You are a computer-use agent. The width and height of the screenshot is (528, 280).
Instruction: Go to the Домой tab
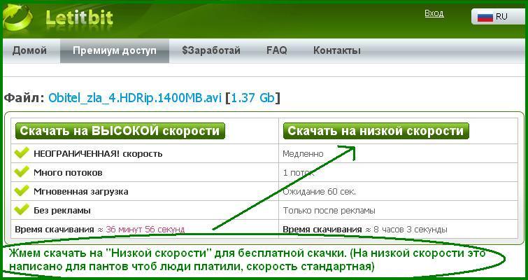point(29,50)
